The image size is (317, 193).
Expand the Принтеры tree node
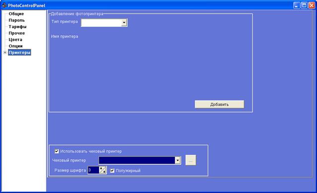[x=5, y=53]
